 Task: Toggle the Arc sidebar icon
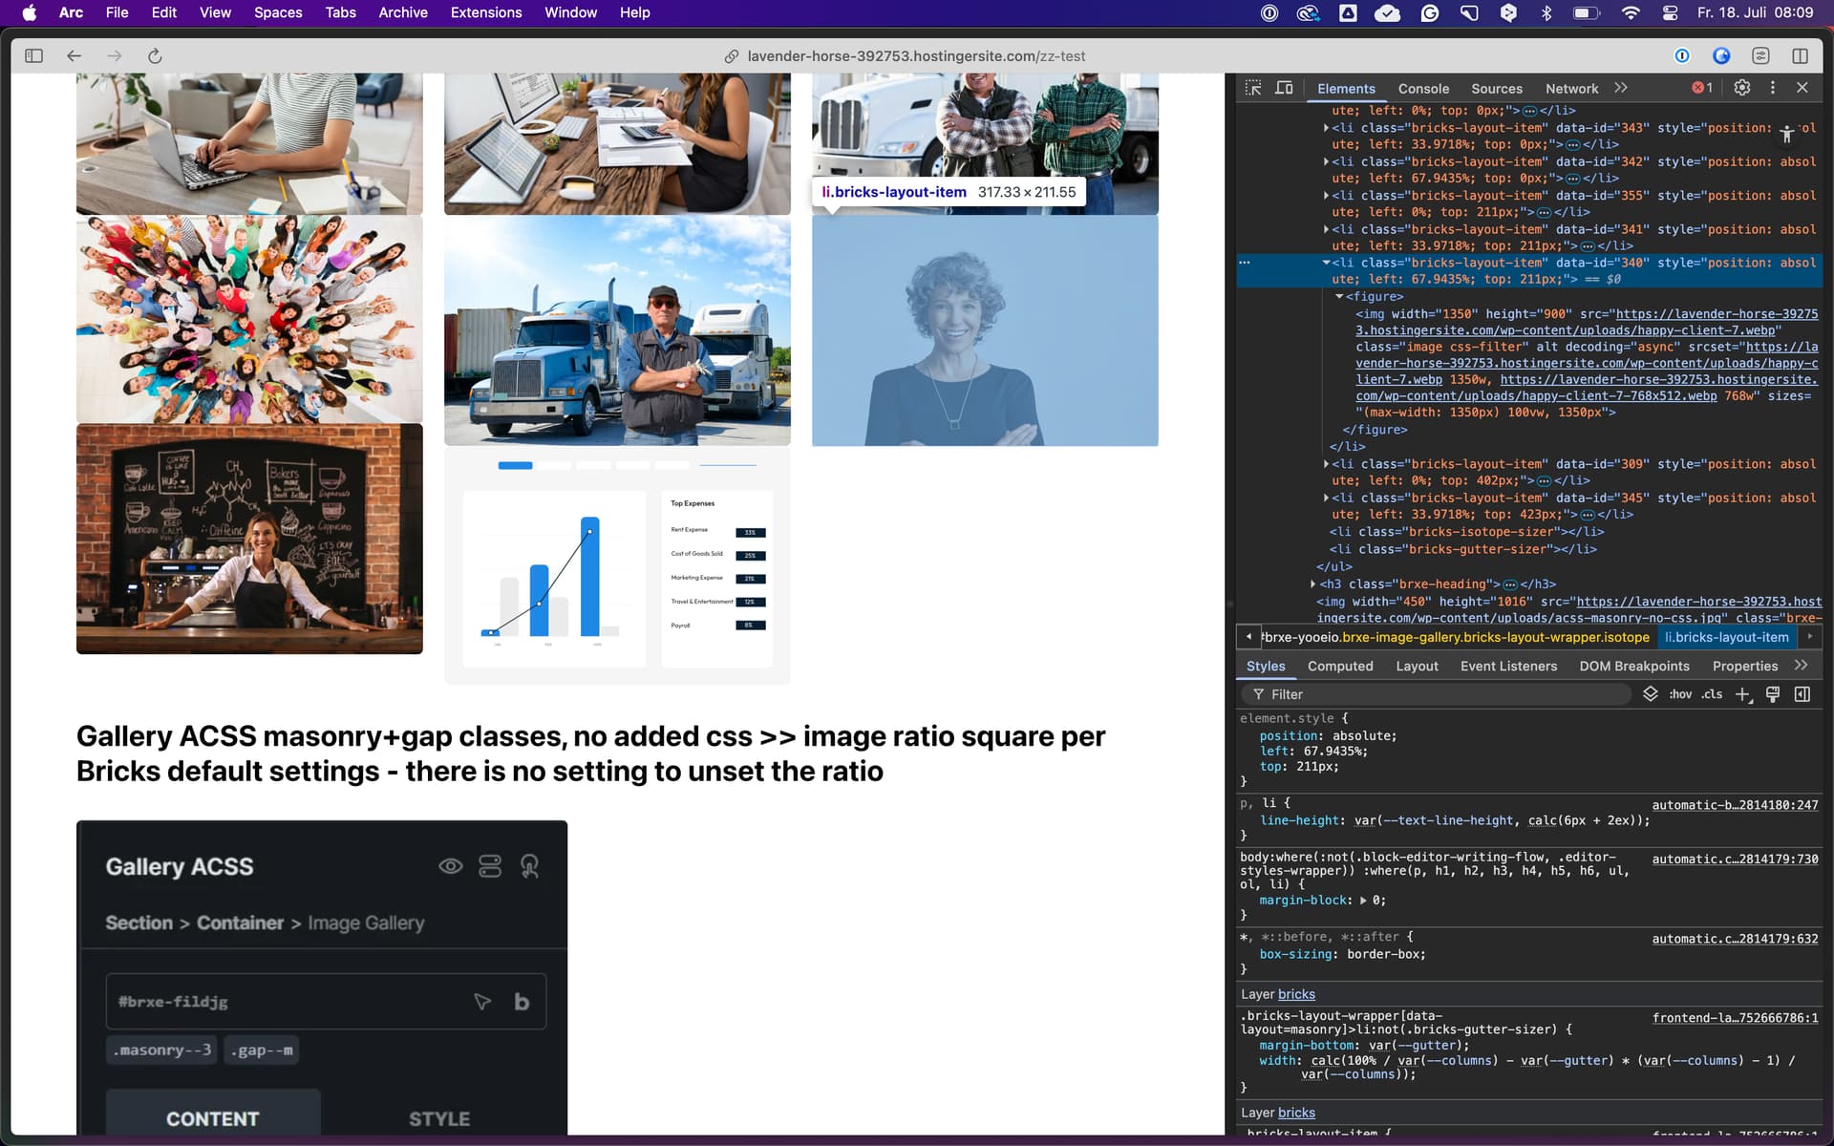(x=34, y=56)
